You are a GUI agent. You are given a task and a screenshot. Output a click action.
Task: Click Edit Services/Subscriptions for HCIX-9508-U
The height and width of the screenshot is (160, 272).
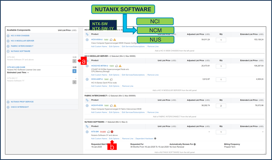[x=133, y=46]
